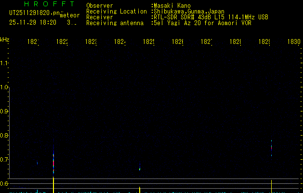Select the 5el Yagi antenna description

click(202, 23)
